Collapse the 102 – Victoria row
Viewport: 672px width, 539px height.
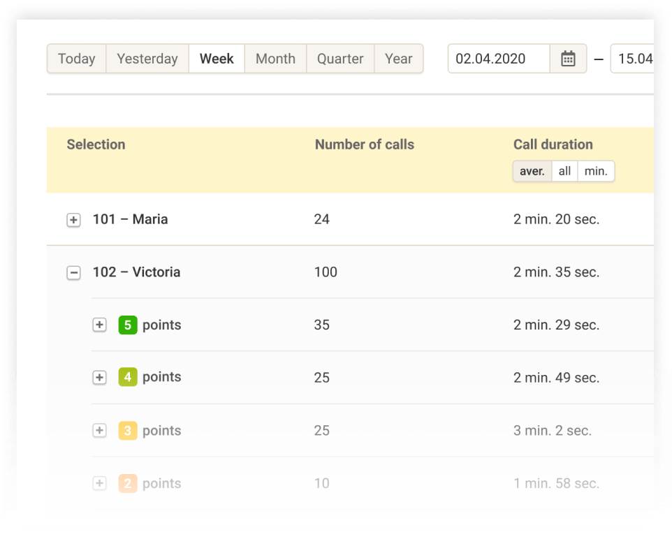click(x=73, y=273)
